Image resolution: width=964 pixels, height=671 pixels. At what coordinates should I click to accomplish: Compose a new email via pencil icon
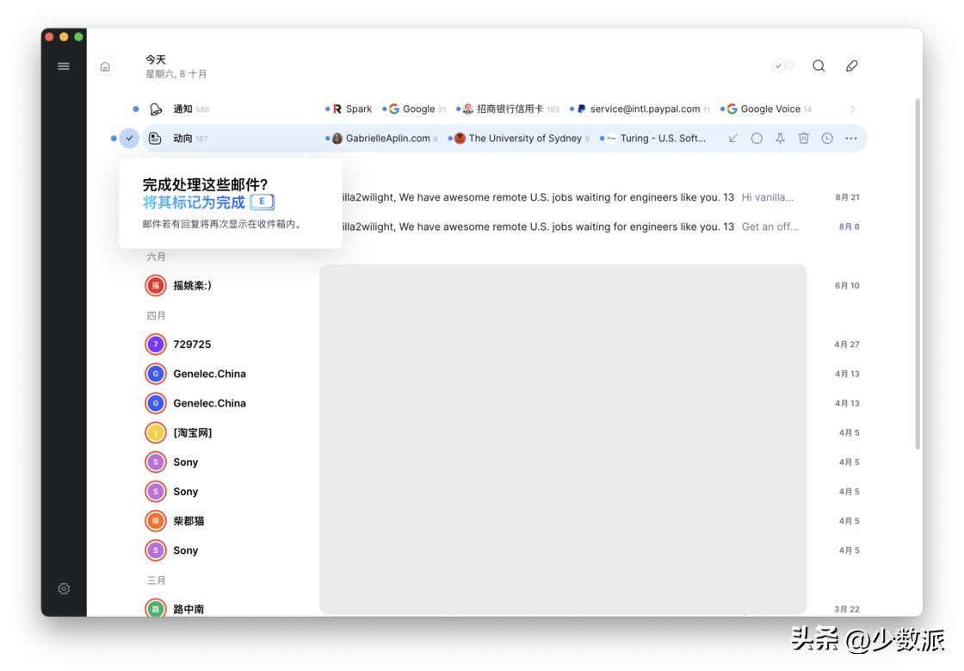[850, 65]
